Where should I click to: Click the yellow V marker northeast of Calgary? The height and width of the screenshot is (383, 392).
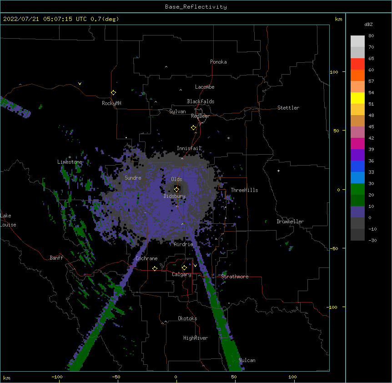[x=195, y=266]
